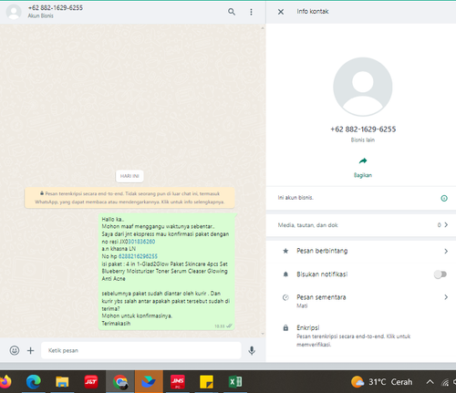Click the chat header phone number
The width and height of the screenshot is (456, 393).
click(x=56, y=7)
